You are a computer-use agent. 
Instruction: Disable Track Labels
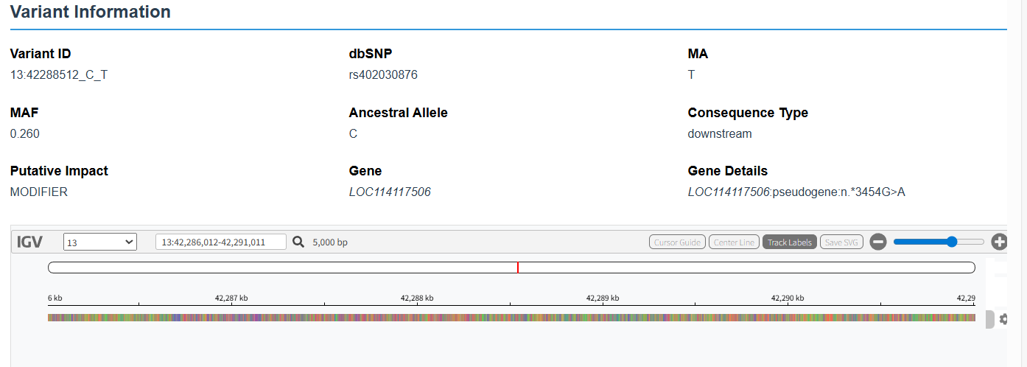(x=789, y=242)
